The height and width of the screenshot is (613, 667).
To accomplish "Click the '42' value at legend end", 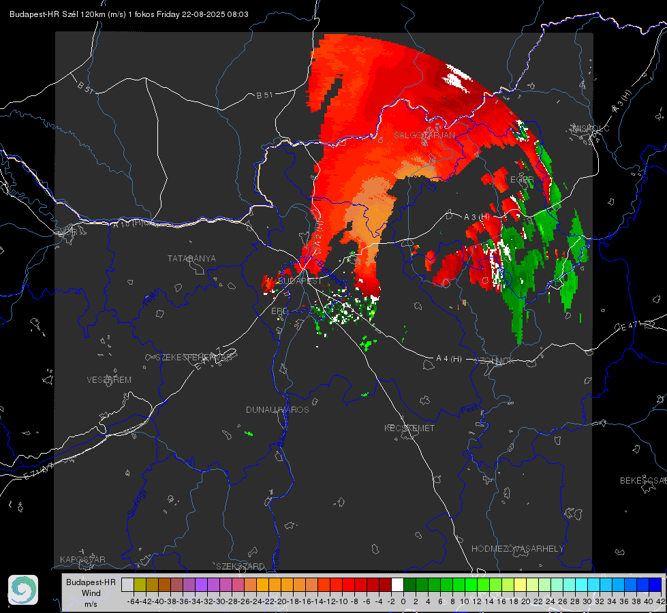I will [x=660, y=601].
